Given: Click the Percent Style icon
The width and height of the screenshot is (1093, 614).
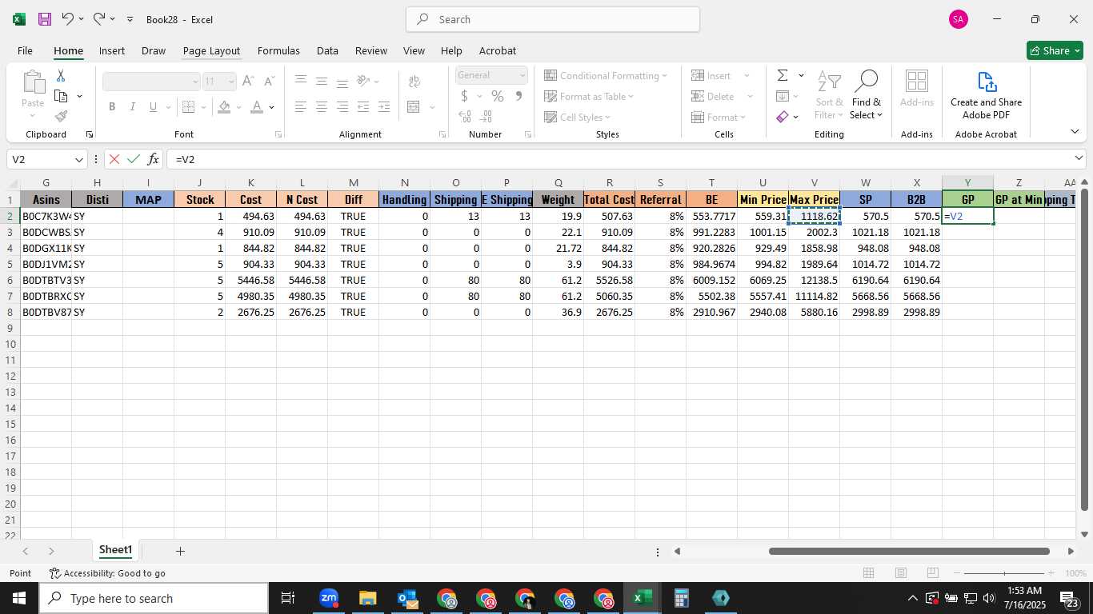Looking at the screenshot, I should 498,96.
